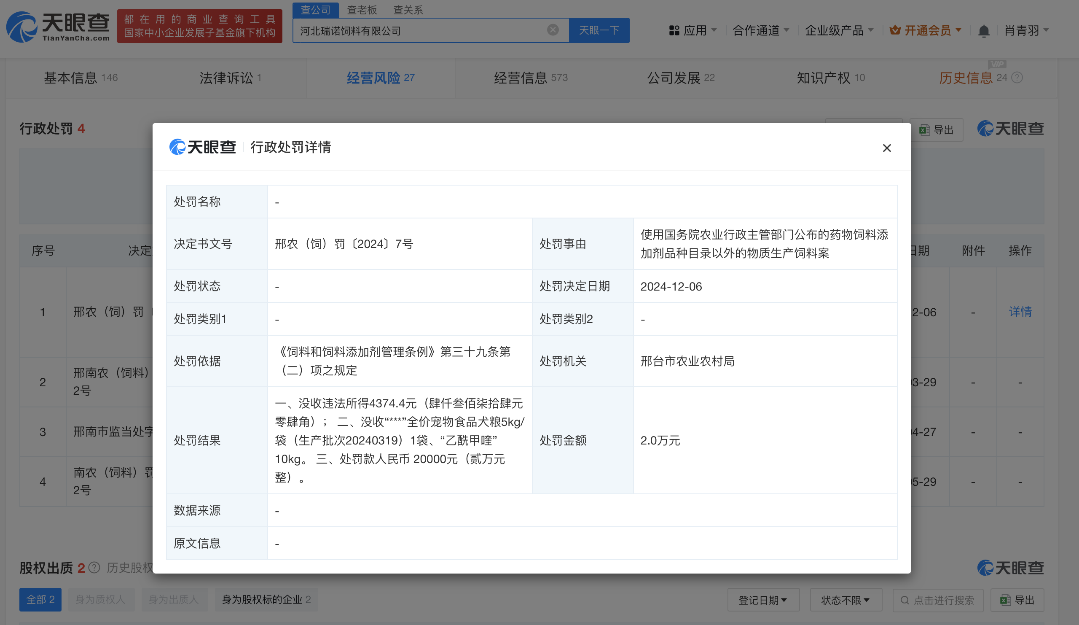
Task: Switch to 查关系 search tab
Action: click(x=408, y=9)
